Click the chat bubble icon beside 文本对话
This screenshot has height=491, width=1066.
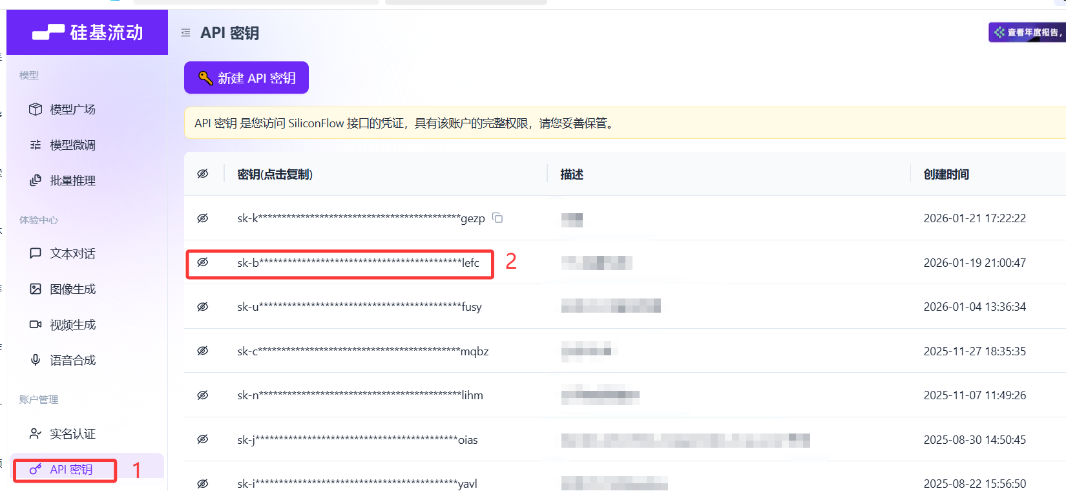tap(36, 253)
